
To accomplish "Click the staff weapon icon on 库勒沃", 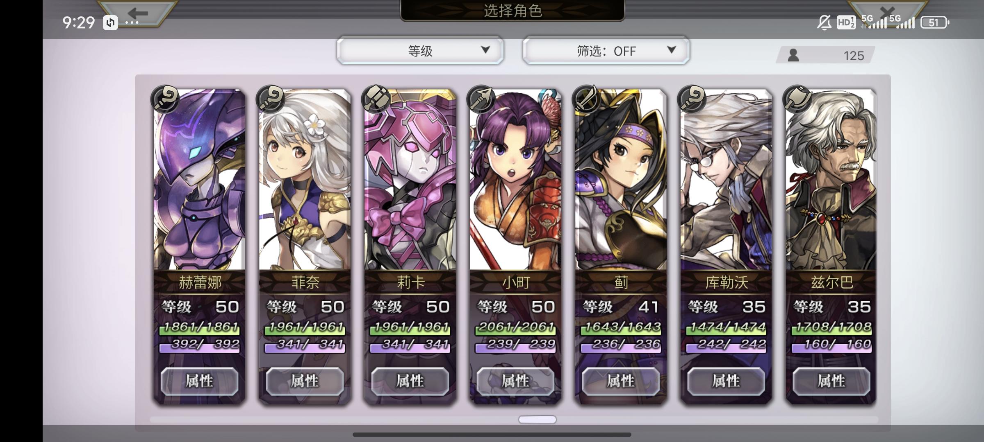I will click(x=692, y=99).
